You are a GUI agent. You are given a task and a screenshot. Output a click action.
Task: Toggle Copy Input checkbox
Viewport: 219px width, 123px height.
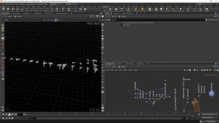[122, 23]
